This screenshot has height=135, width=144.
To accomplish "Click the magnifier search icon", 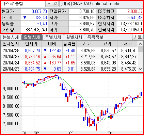I will tap(55, 4).
